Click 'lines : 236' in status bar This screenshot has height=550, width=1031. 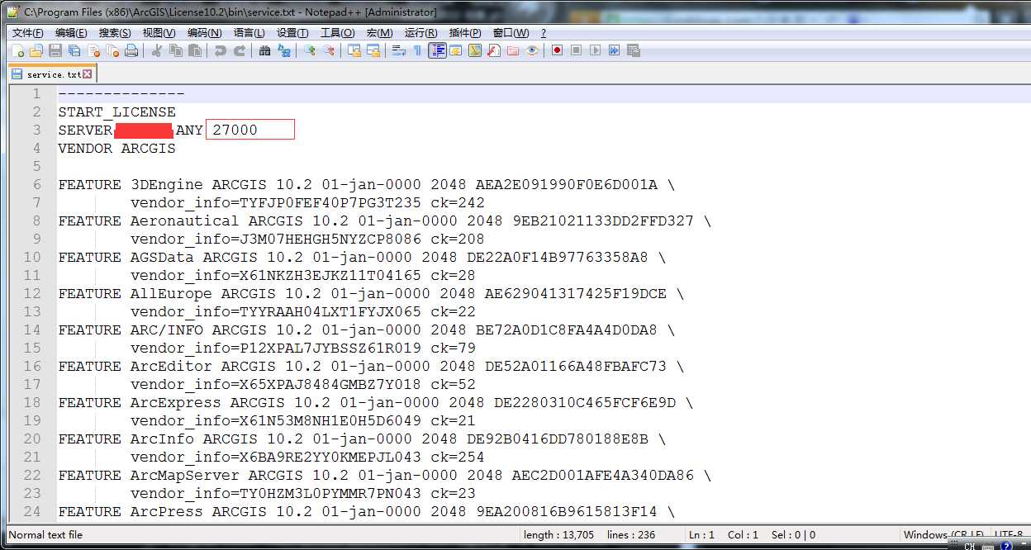click(x=631, y=534)
